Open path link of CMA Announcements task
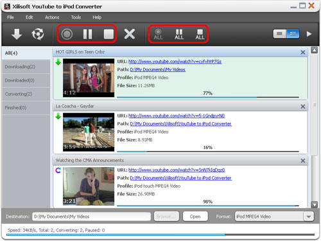The height and width of the screenshot is (241, 321). (181, 178)
